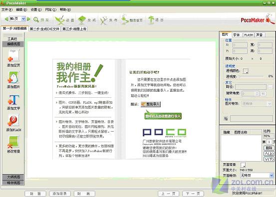Select the 声音 sound properties tab
Image resolution: width=276 pixels, height=197 pixels.
[260, 35]
